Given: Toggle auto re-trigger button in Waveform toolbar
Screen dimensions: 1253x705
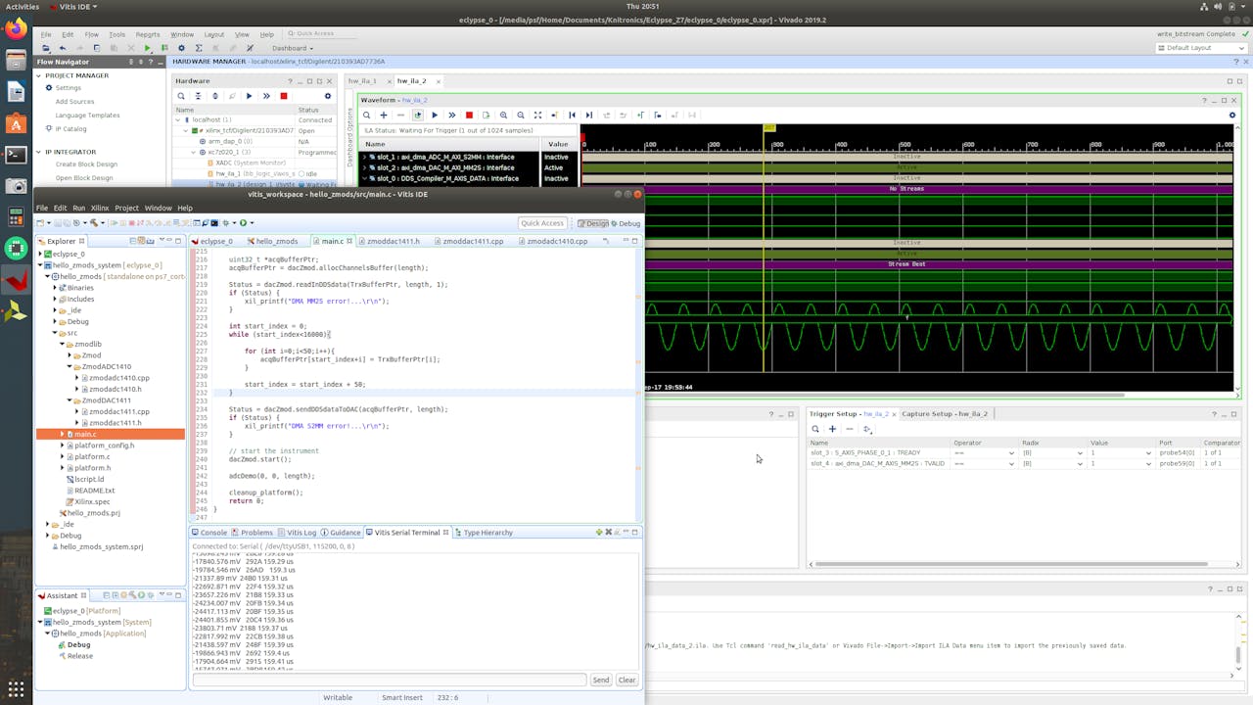Looking at the screenshot, I should pyautogui.click(x=418, y=116).
